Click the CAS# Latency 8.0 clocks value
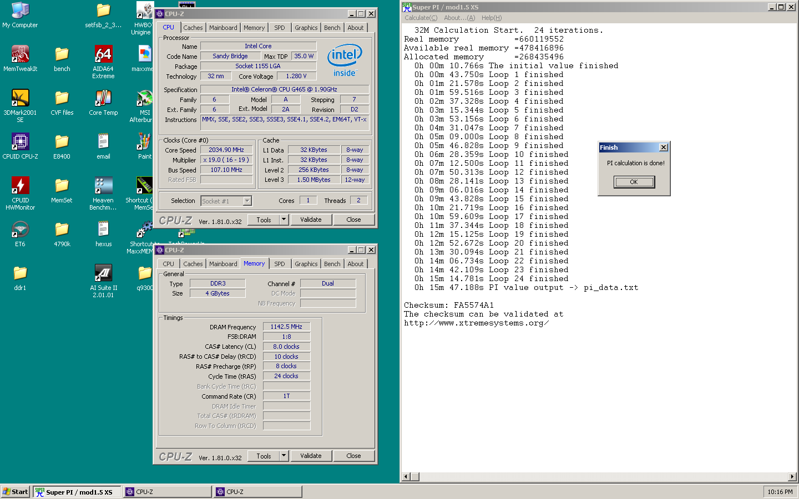Viewport: 799px width, 499px height. click(x=286, y=347)
